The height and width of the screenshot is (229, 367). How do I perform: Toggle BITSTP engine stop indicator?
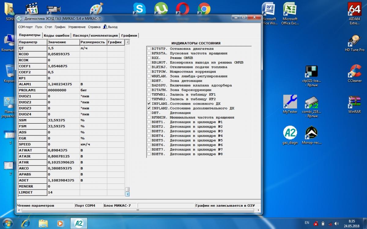[x=149, y=49]
